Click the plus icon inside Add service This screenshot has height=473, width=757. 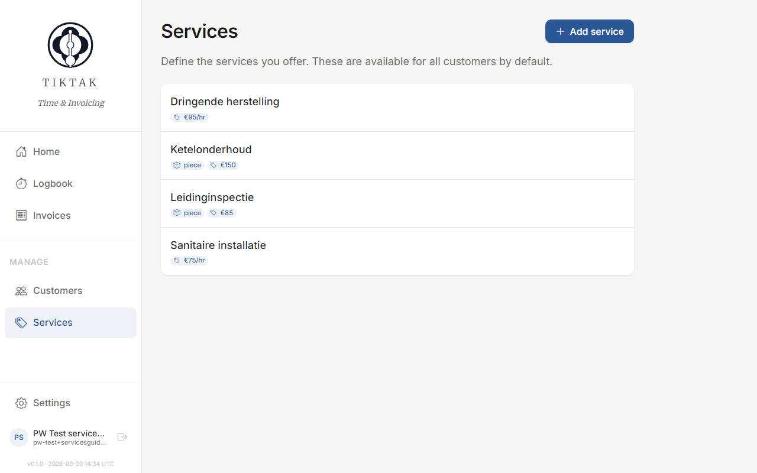(561, 31)
